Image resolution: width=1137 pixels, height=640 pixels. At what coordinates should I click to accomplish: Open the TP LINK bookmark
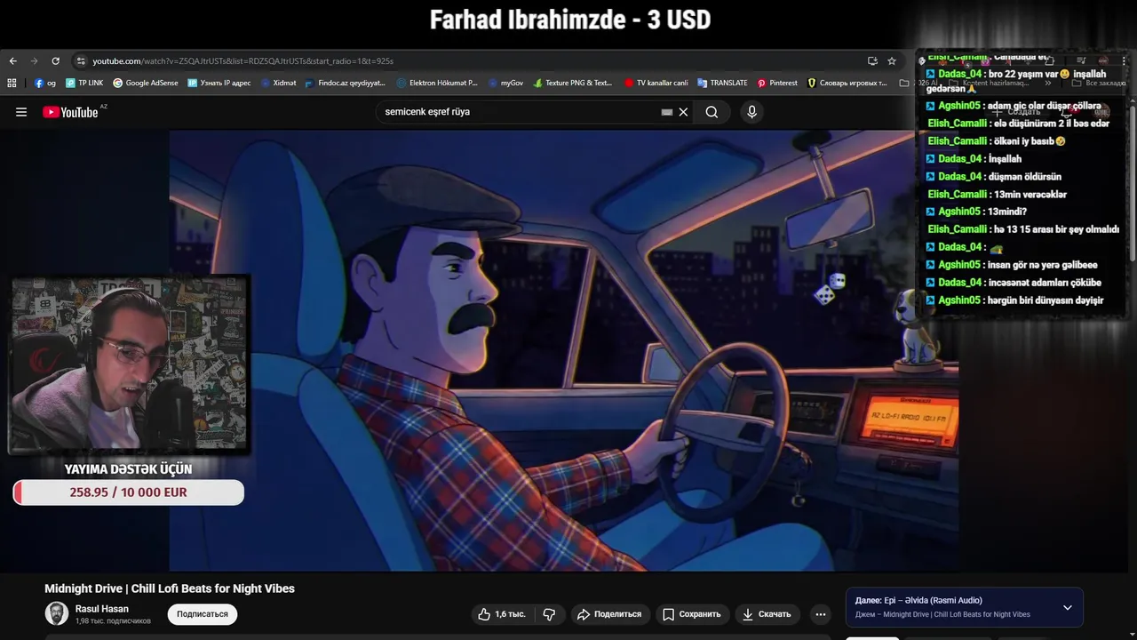(84, 83)
